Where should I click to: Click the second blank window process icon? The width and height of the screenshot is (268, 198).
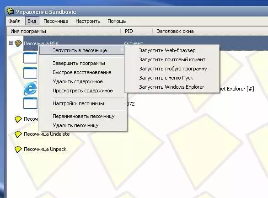click(30, 73)
